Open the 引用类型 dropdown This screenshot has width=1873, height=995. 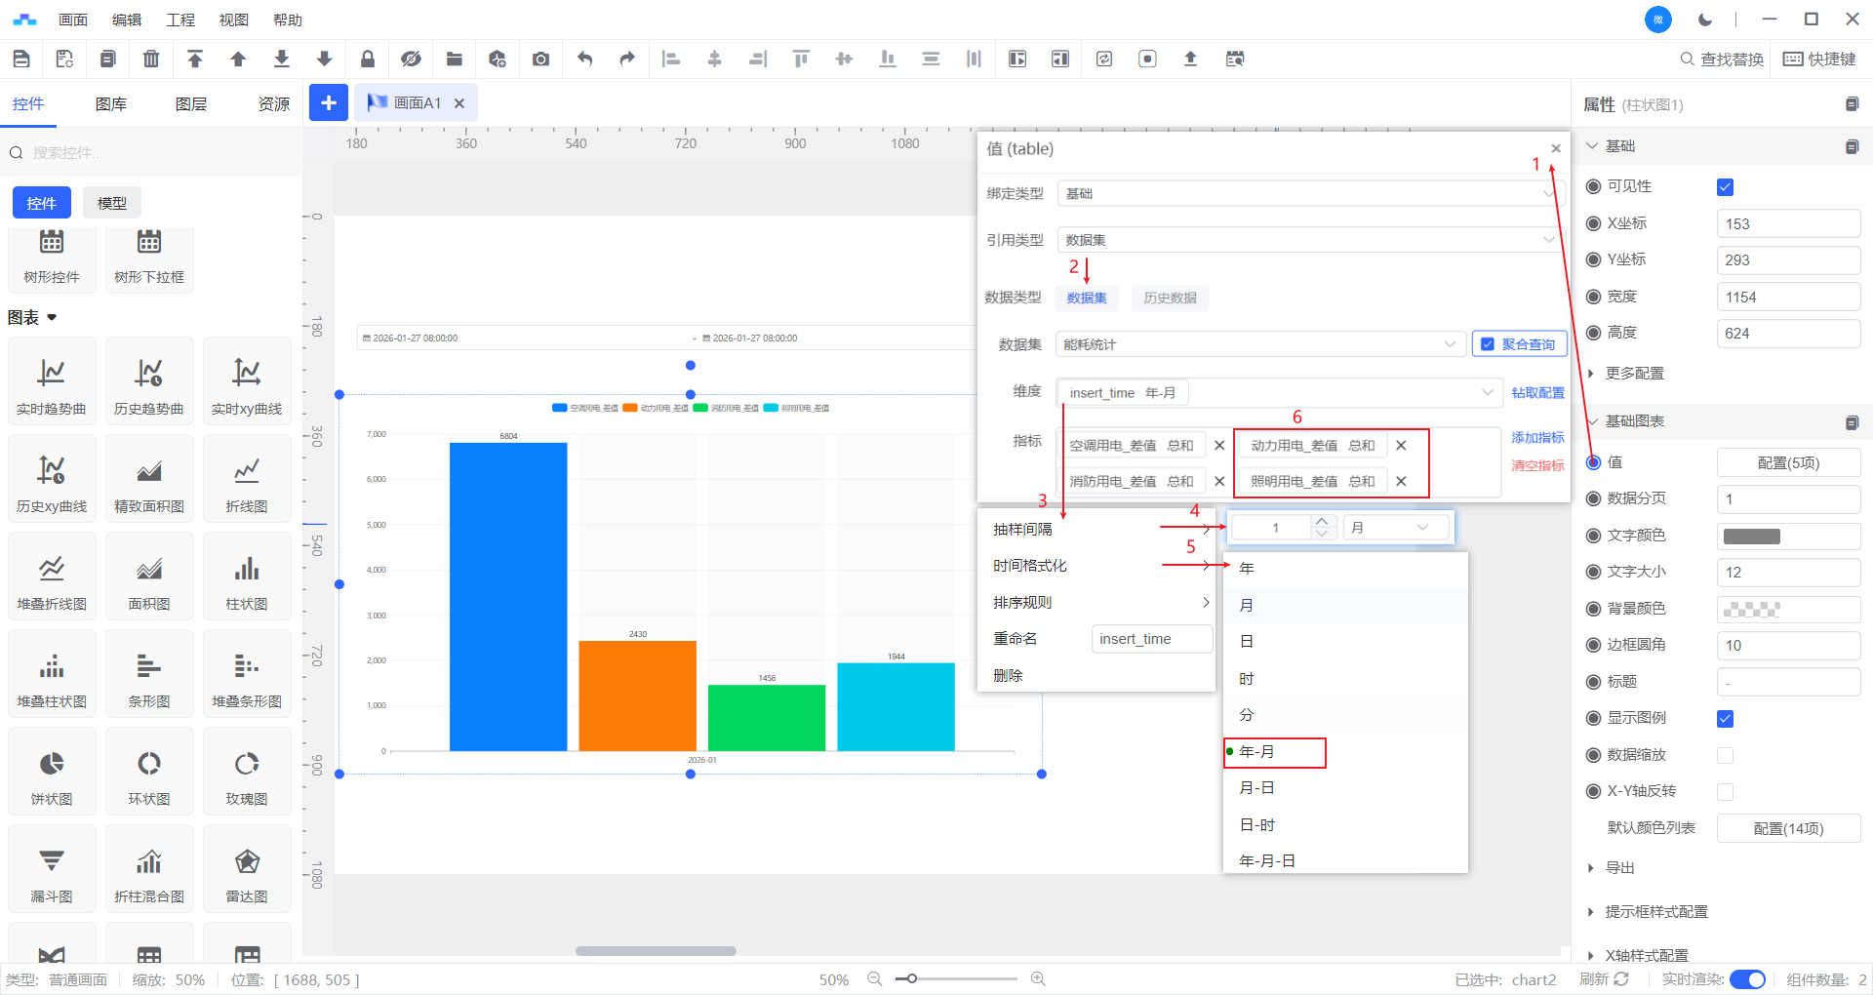coord(1308,240)
